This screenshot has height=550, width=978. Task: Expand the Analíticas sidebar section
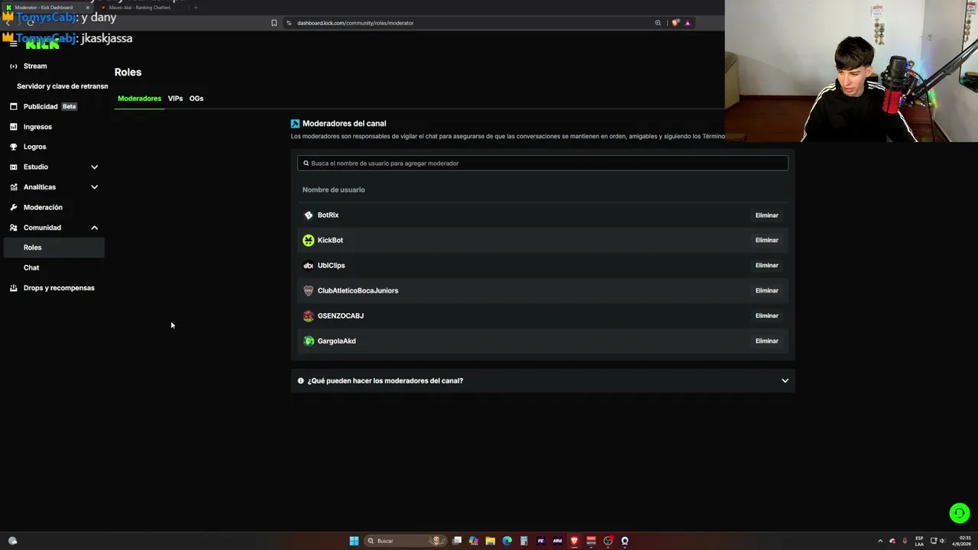[x=95, y=187]
